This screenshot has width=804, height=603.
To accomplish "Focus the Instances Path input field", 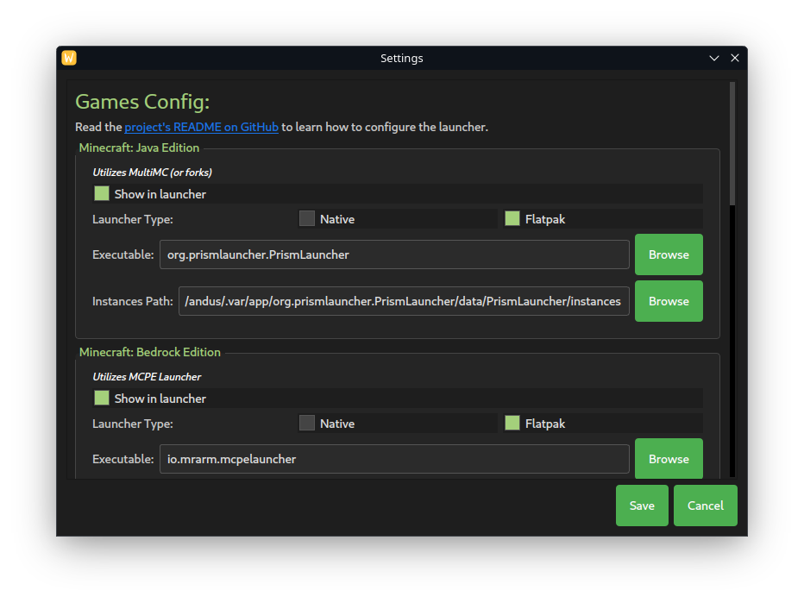I will [x=404, y=301].
